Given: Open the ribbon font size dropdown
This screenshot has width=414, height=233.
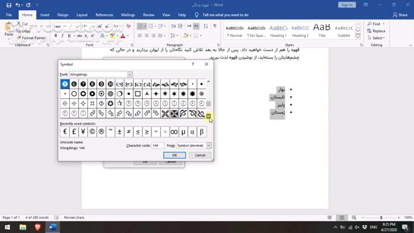Looking at the screenshot, I should click(x=93, y=27).
